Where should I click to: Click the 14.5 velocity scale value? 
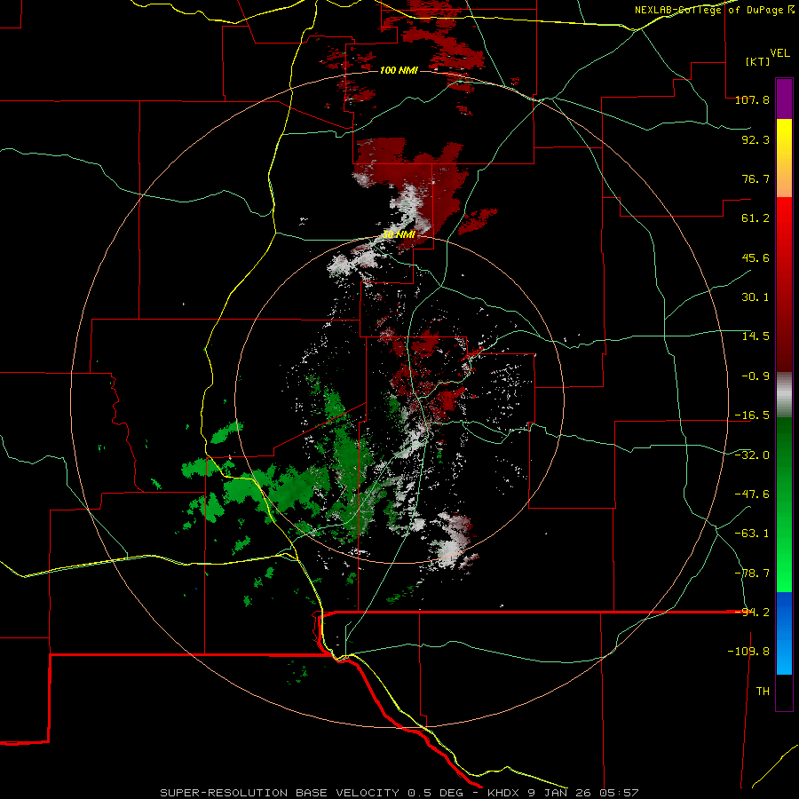[755, 336]
